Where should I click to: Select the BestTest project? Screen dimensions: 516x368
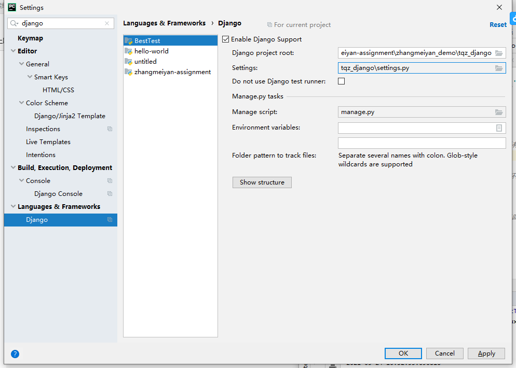pos(170,41)
